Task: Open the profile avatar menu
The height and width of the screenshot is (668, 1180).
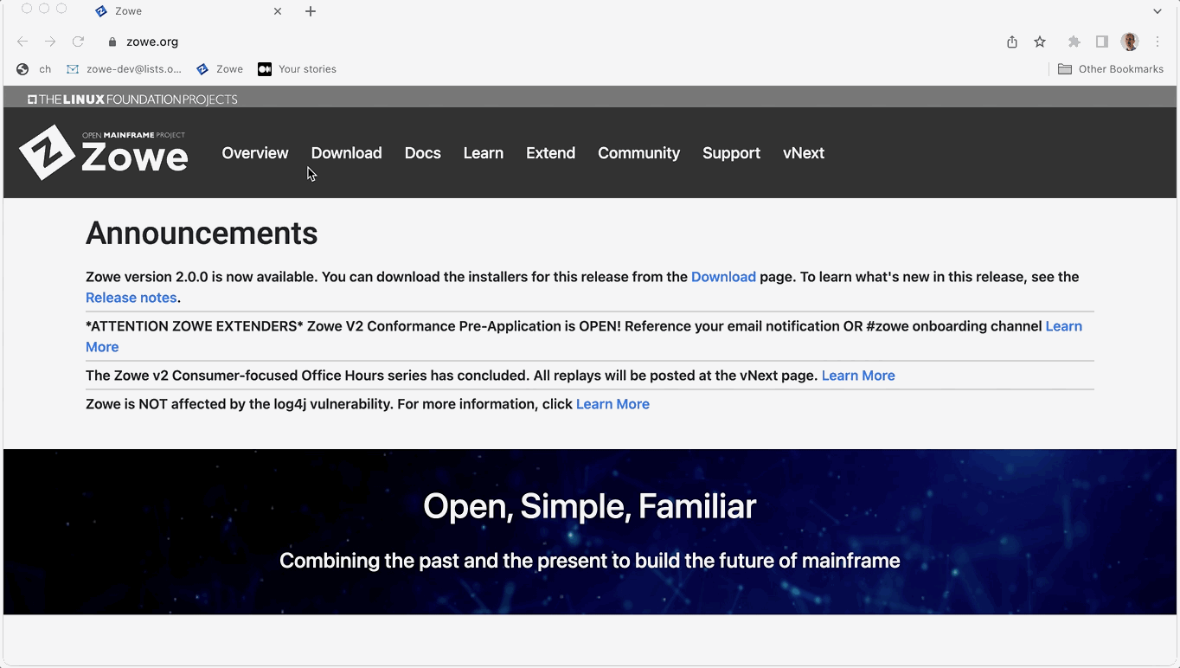Action: pyautogui.click(x=1130, y=42)
